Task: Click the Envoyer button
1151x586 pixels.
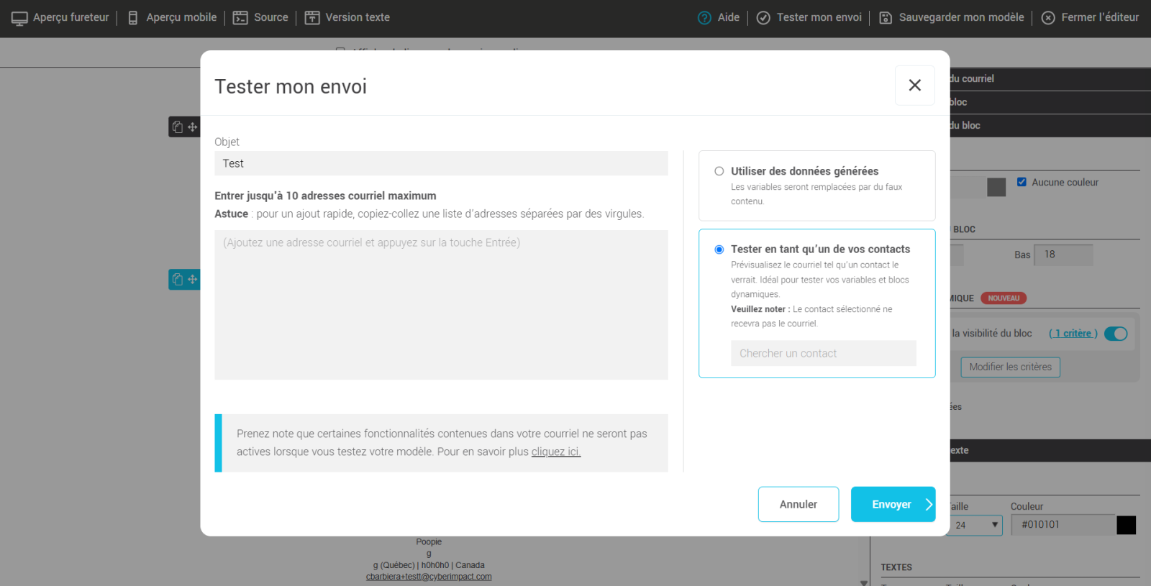Action: point(892,504)
